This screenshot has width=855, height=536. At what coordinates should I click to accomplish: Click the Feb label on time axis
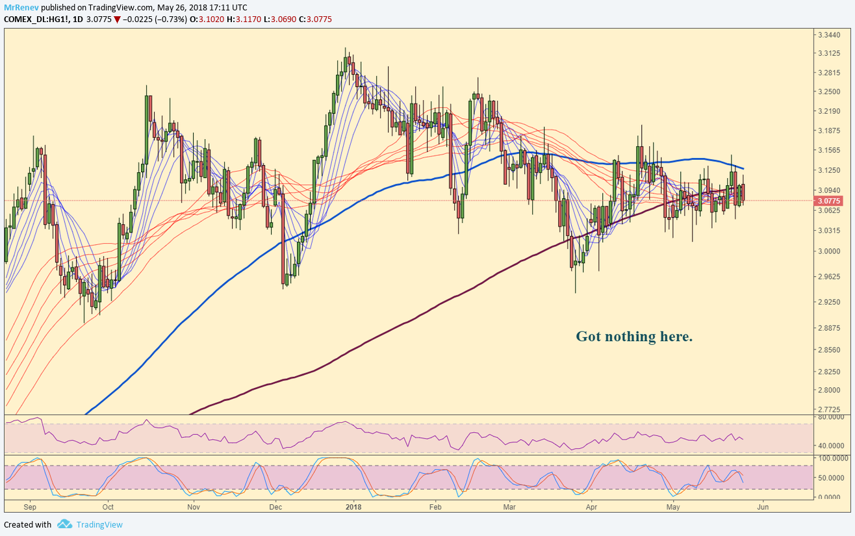coord(435,506)
